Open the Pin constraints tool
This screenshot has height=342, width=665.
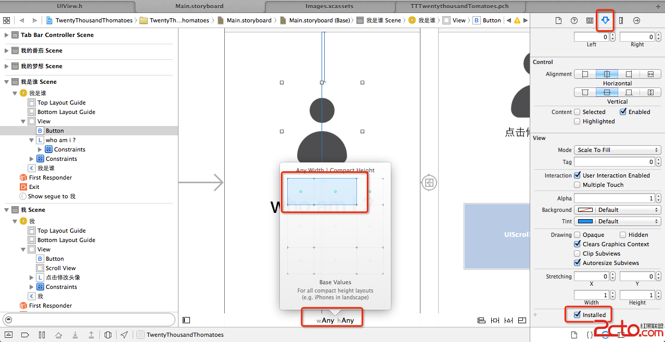[495, 320]
